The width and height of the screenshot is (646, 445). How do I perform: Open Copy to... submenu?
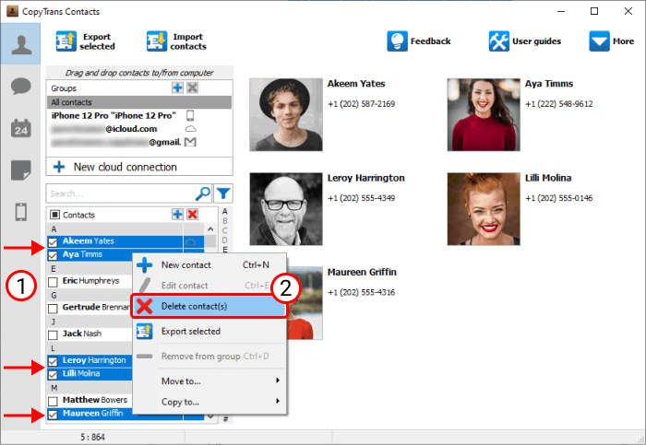[x=209, y=402]
